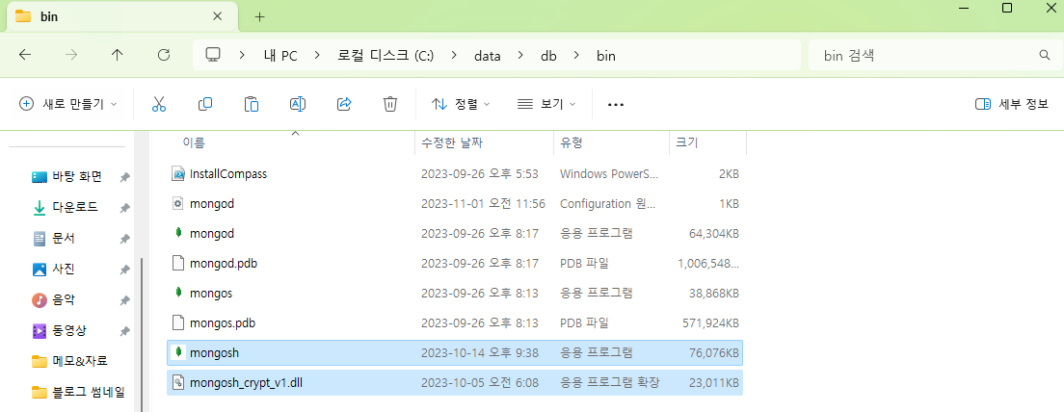Click the Share icon in toolbar
The height and width of the screenshot is (412, 1064).
(344, 104)
